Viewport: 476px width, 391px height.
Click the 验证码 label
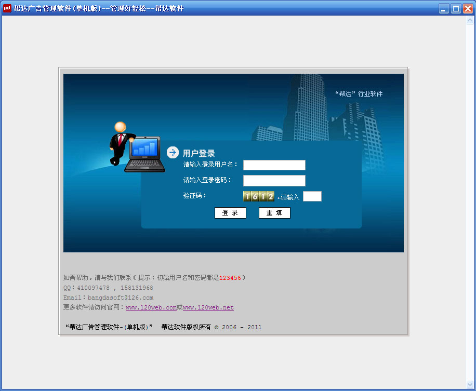click(194, 196)
